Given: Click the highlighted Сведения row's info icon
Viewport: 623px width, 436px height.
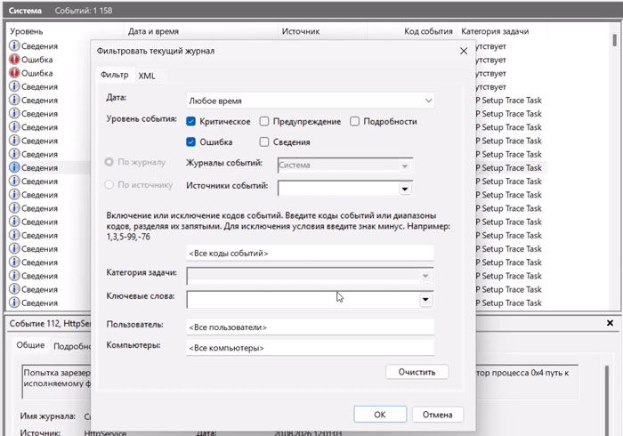Looking at the screenshot, I should [x=14, y=167].
